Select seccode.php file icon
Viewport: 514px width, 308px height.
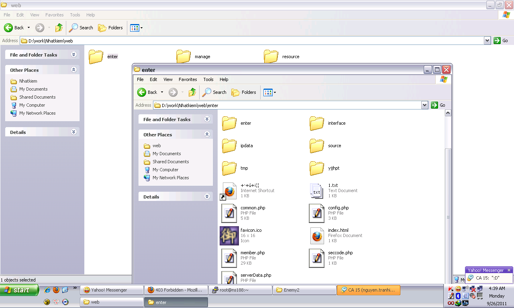click(317, 258)
